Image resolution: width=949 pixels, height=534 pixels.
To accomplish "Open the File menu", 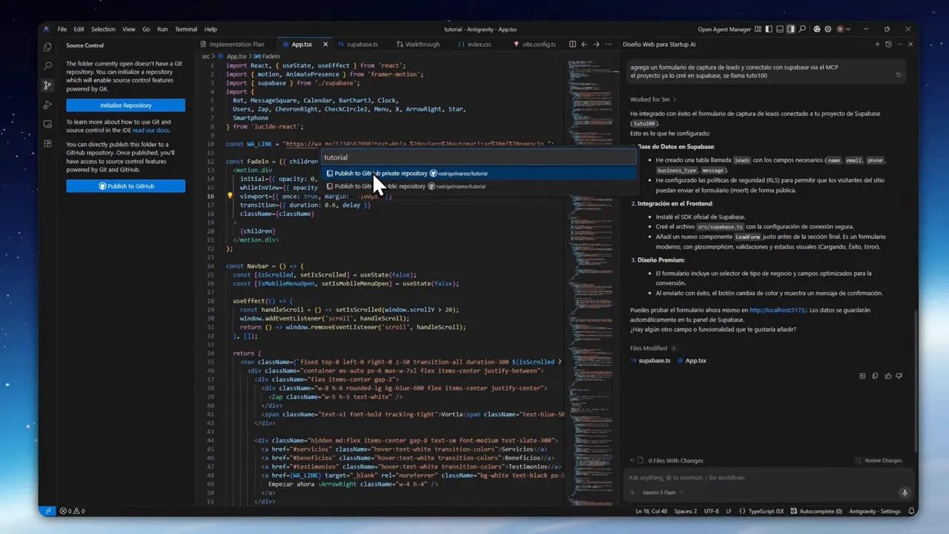I will point(62,29).
